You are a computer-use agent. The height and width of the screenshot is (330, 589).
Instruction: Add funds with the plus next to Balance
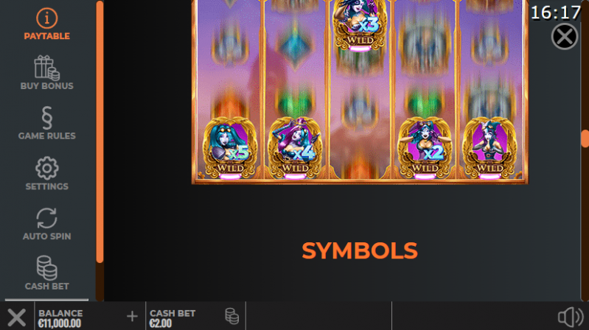point(132,317)
